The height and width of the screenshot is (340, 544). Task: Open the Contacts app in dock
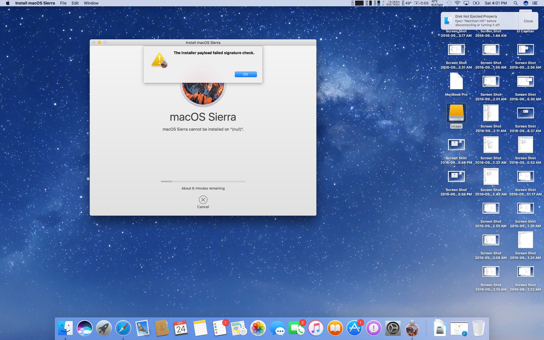click(162, 329)
